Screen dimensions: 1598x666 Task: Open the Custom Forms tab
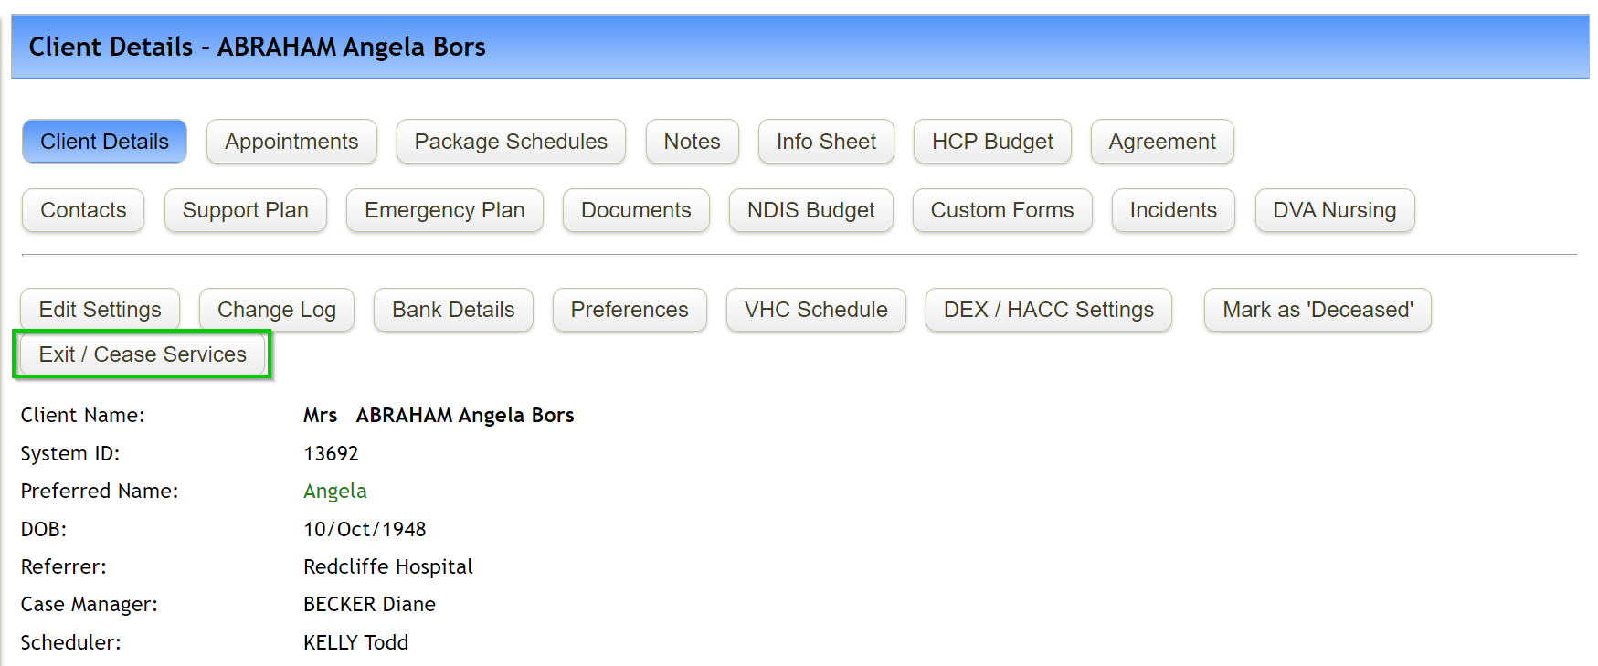pyautogui.click(x=1002, y=210)
